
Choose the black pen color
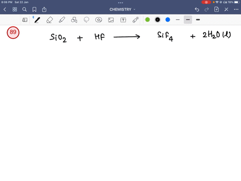pyautogui.click(x=158, y=20)
